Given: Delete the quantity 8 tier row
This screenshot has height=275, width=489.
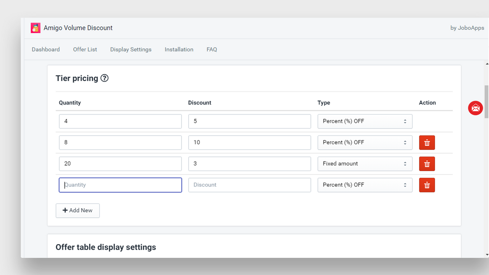Looking at the screenshot, I should (x=427, y=142).
